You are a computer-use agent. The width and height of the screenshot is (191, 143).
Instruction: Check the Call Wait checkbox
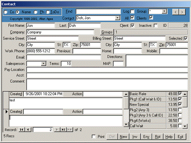point(180,126)
